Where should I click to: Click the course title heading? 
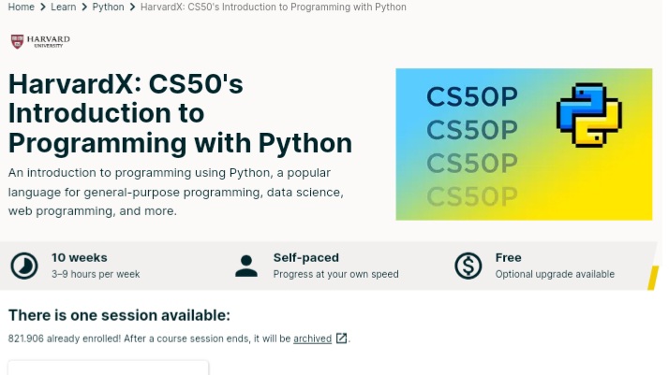(x=180, y=114)
